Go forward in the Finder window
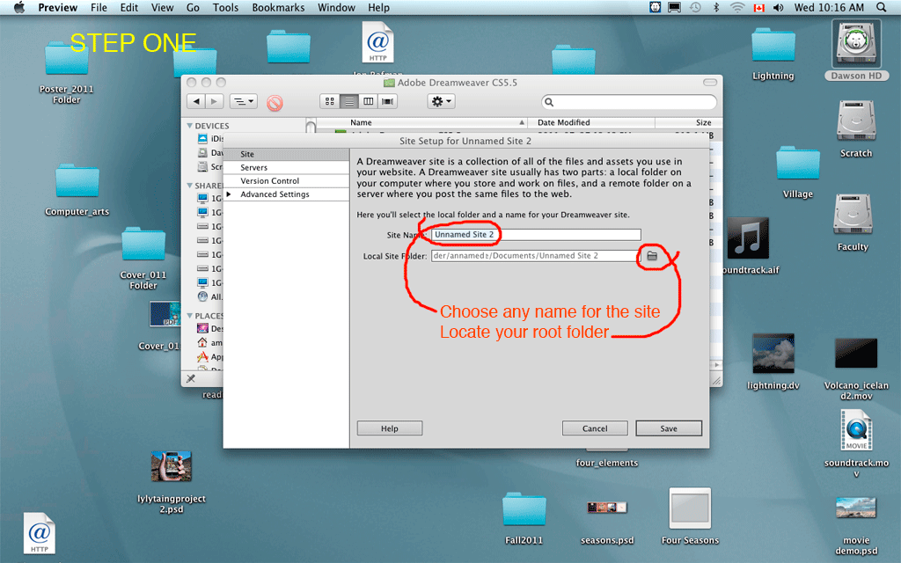Image resolution: width=901 pixels, height=563 pixels. click(x=215, y=102)
